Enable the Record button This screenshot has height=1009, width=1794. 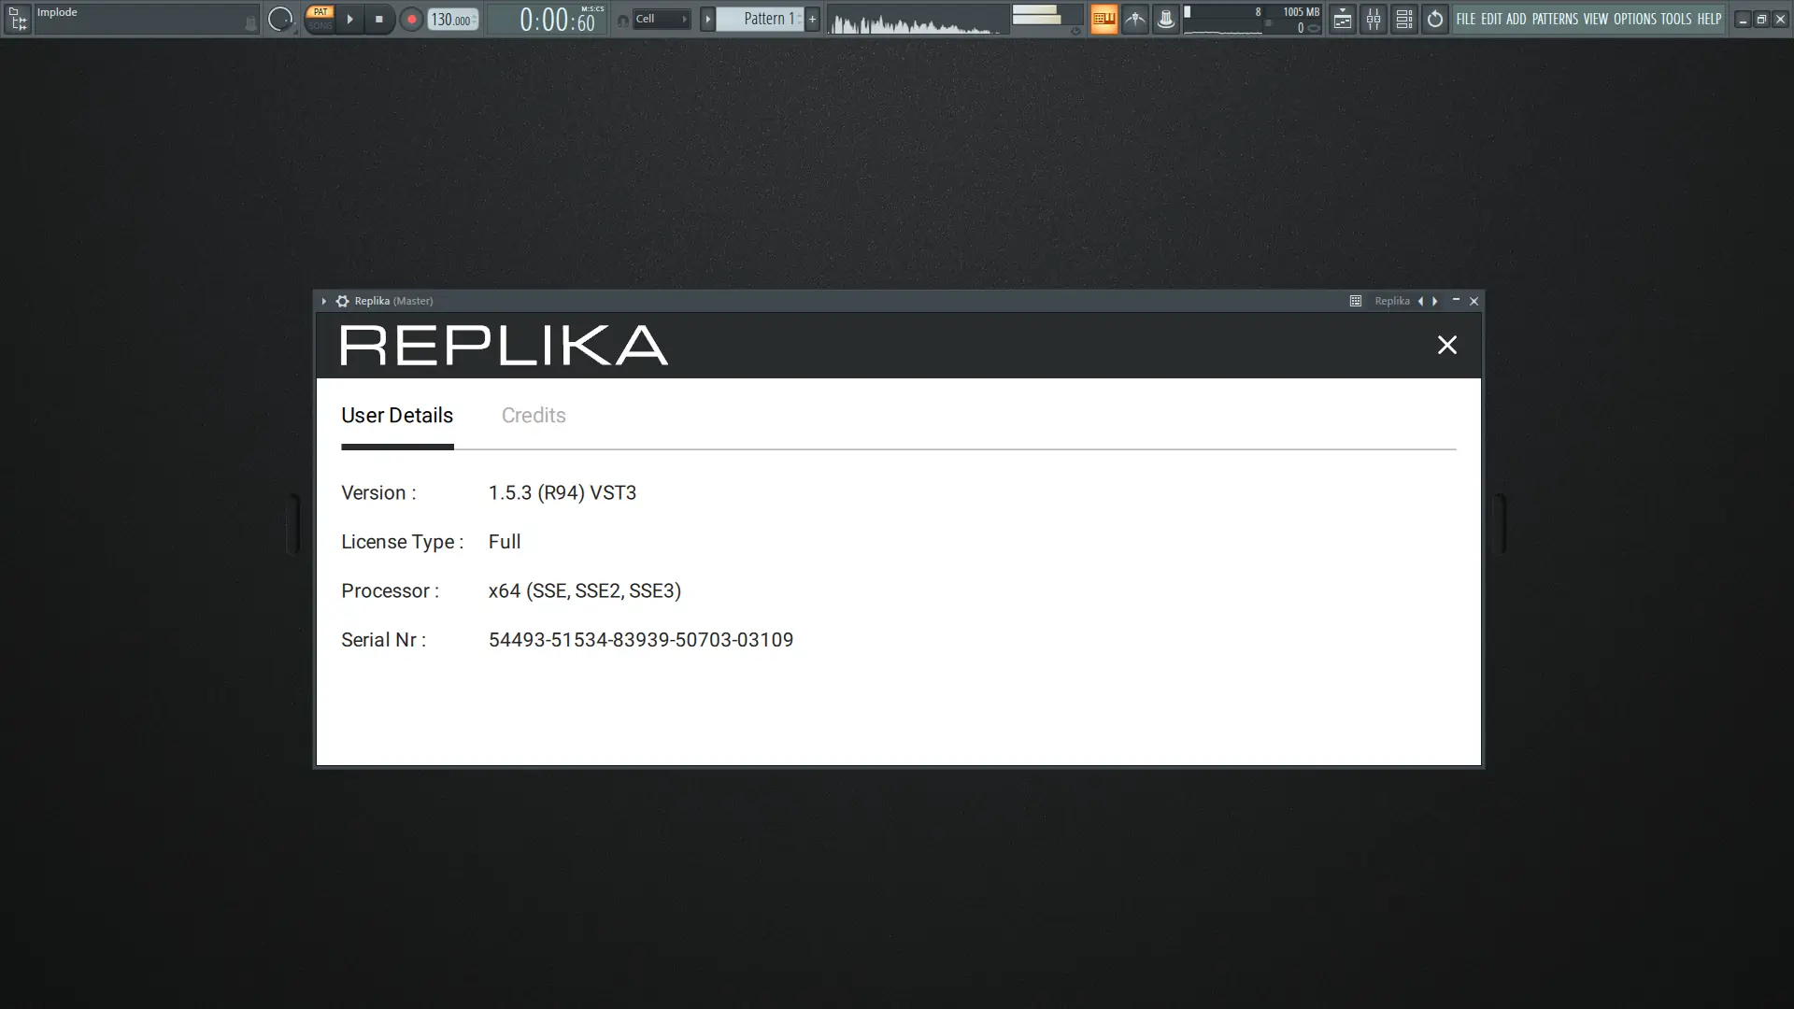tap(411, 19)
